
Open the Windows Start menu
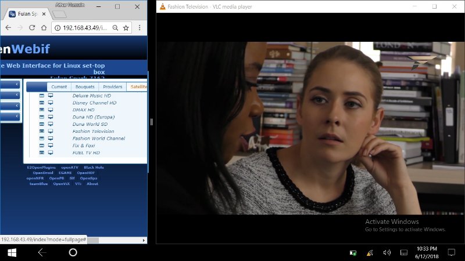11,252
